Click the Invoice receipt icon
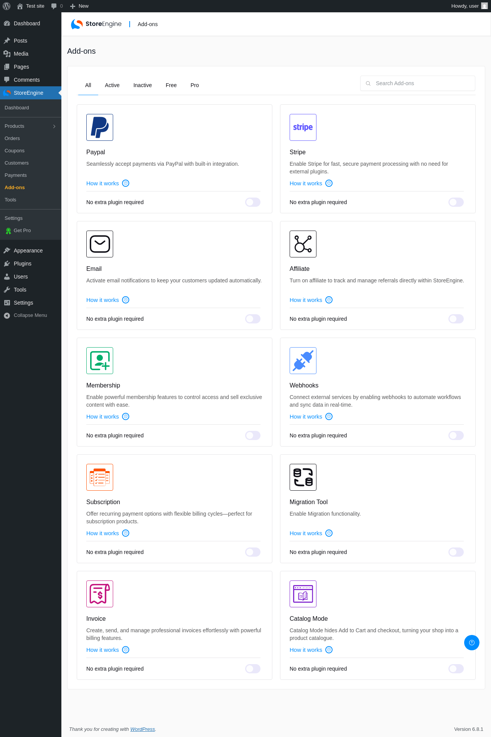This screenshot has width=491, height=737. click(100, 594)
